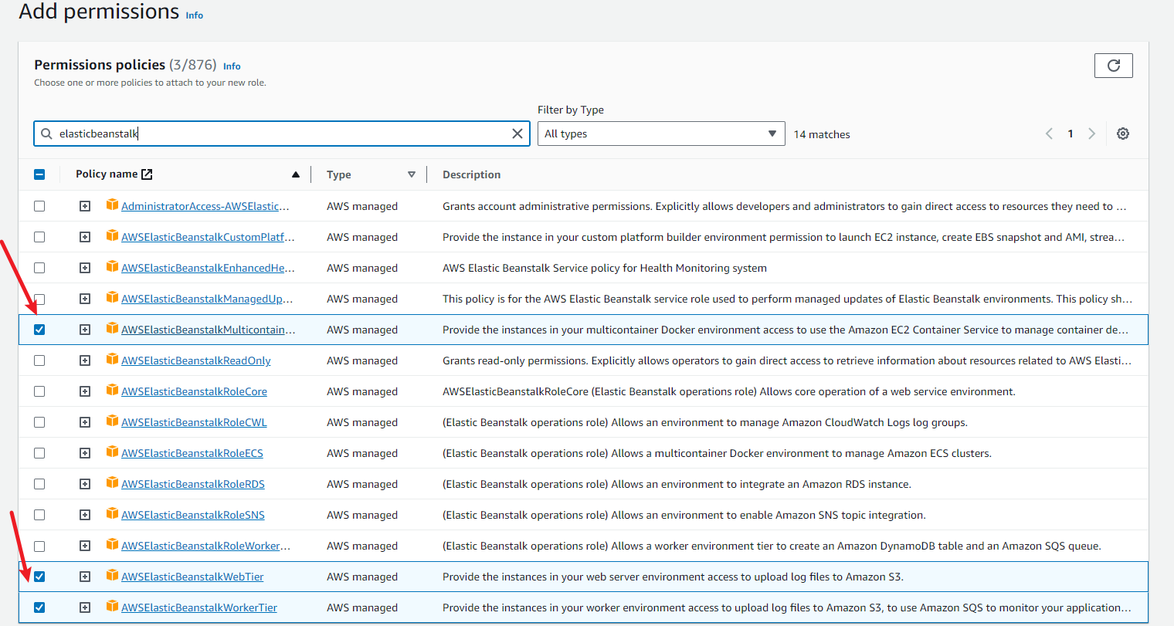The width and height of the screenshot is (1174, 626).
Task: Click orange policy icon for AWSElasticBeanstalkCustomPlatf
Action: pos(112,235)
